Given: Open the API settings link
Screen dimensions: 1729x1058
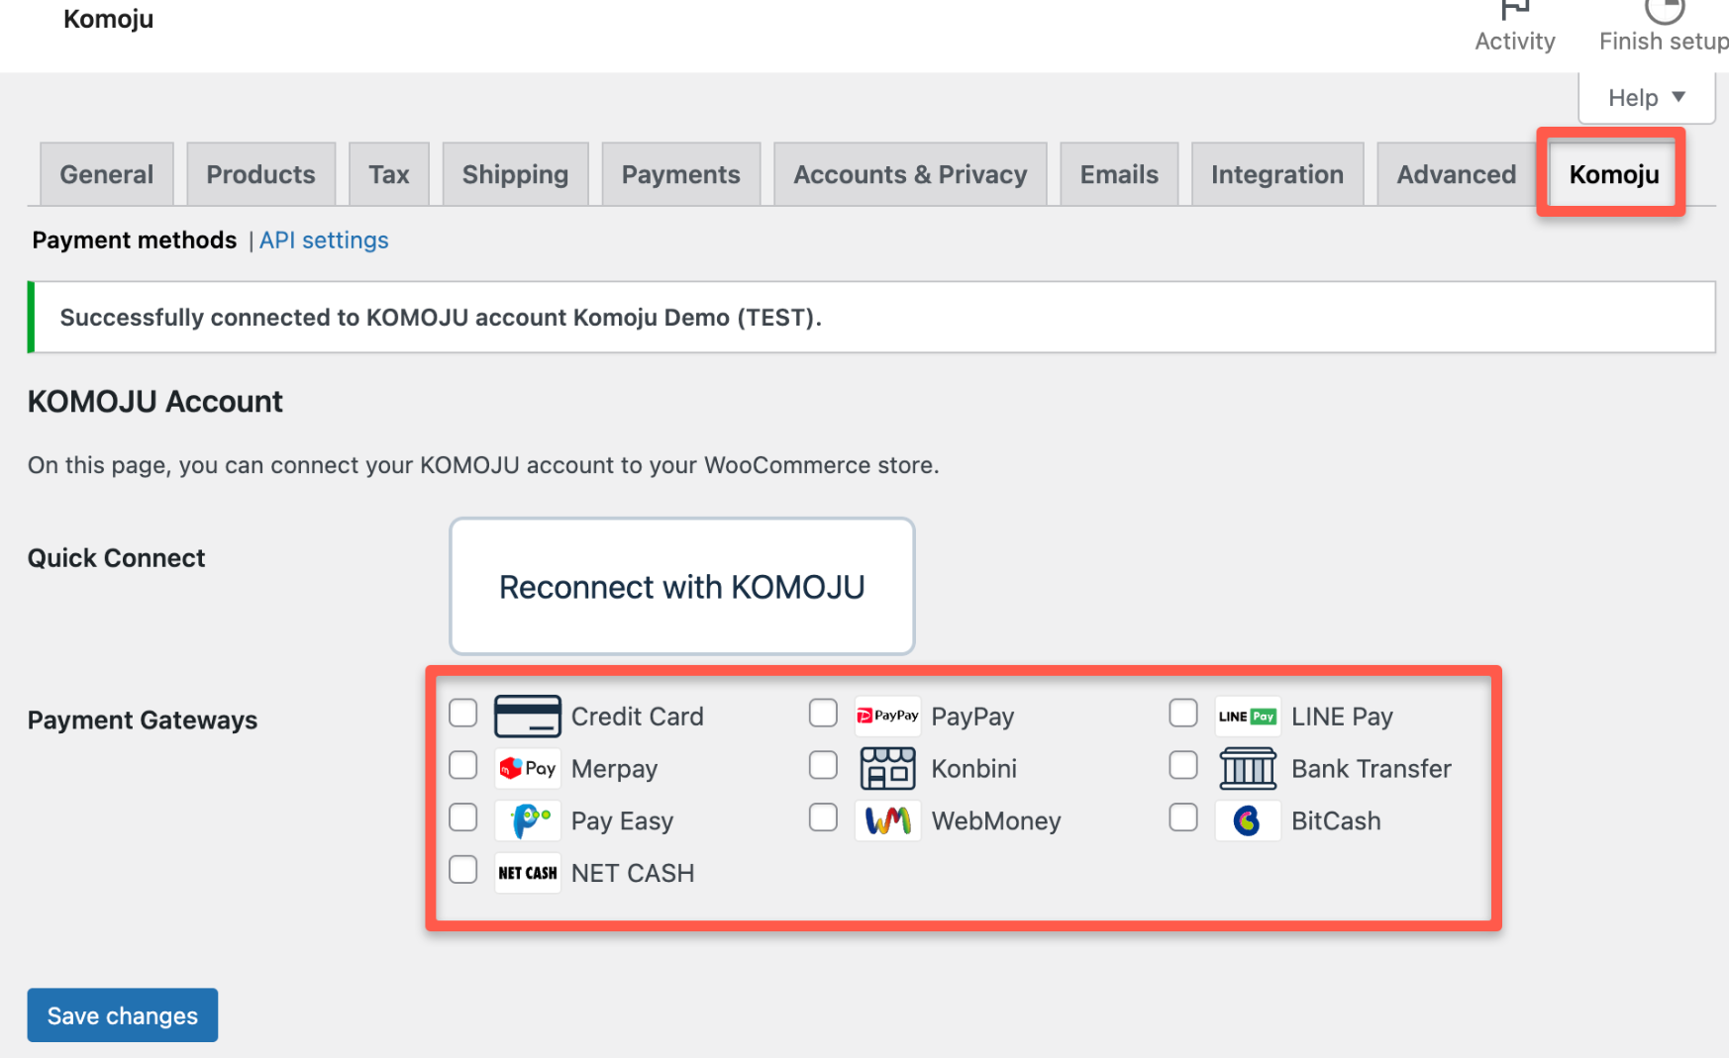Looking at the screenshot, I should tap(324, 240).
